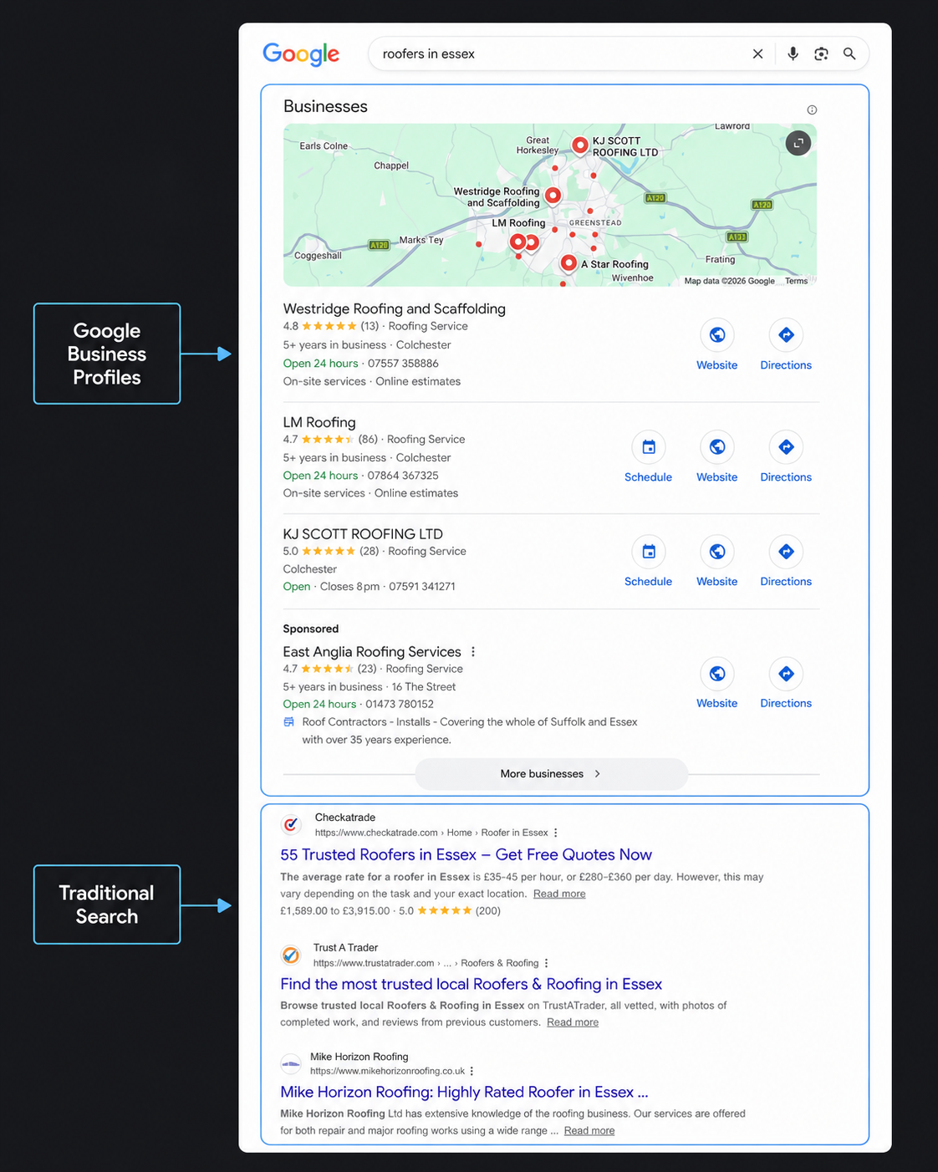Click LM Roofing label on the map
Image resolution: width=938 pixels, height=1172 pixels.
click(x=518, y=223)
